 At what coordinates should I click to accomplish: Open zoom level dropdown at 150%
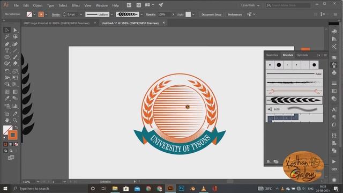coord(38,182)
